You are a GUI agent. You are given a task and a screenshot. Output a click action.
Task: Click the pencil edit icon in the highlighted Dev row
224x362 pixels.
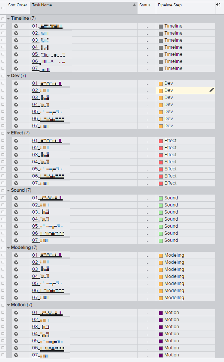(x=212, y=90)
